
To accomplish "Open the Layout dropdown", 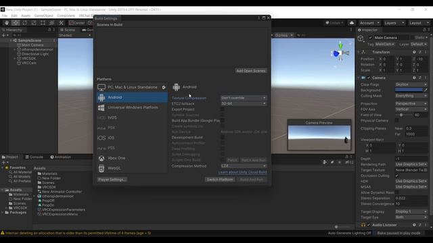I will point(419,23).
